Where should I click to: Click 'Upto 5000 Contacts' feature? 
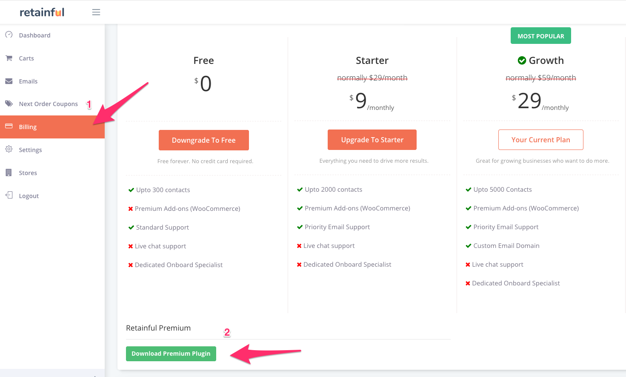(503, 190)
